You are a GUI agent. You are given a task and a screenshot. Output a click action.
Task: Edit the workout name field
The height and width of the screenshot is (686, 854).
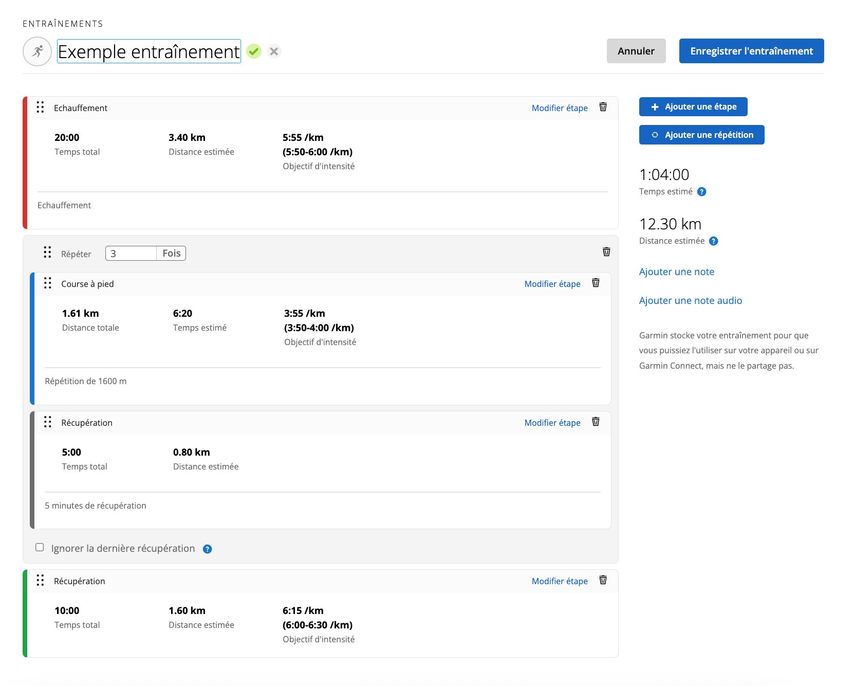[x=148, y=51]
